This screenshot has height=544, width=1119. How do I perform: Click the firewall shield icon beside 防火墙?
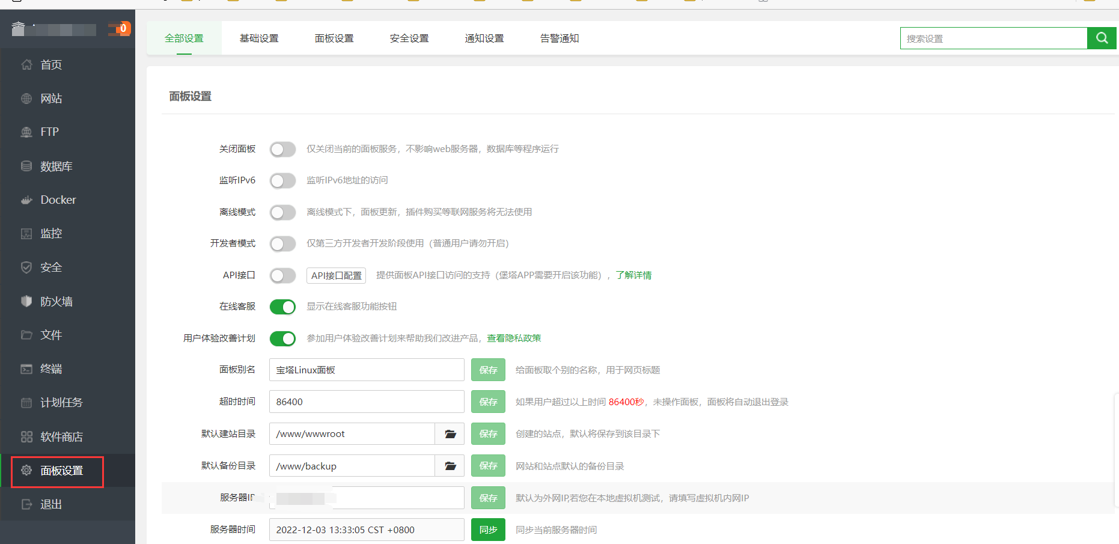coord(26,301)
